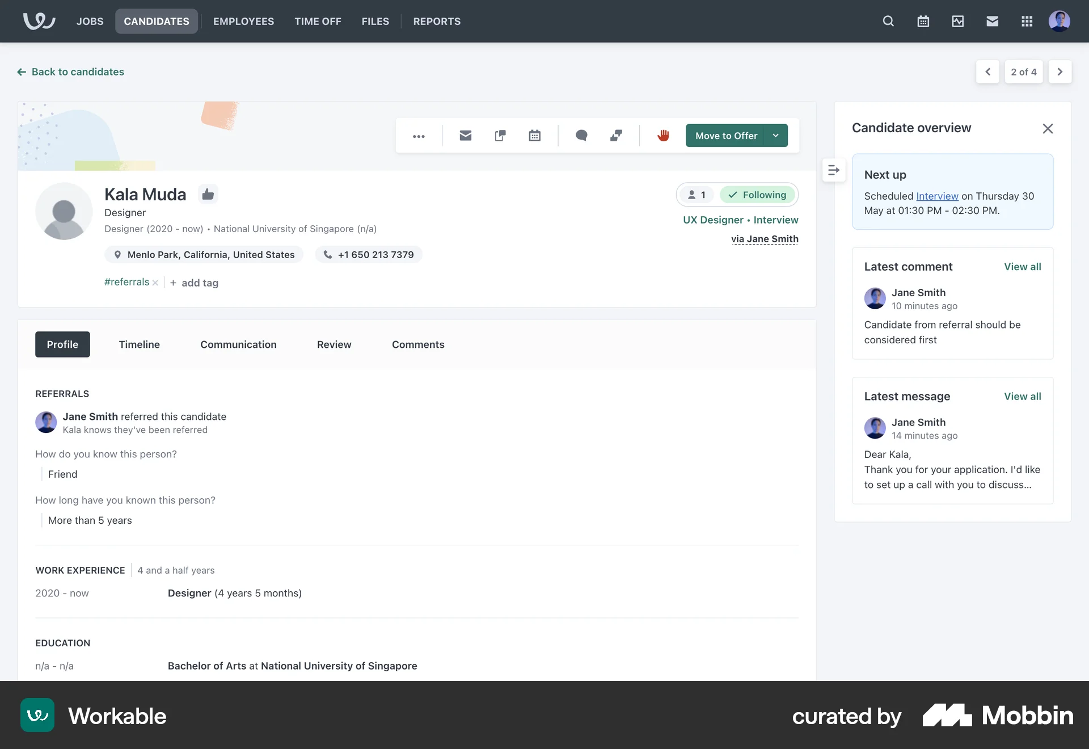Open the Move to Offer dropdown arrow

pos(775,136)
